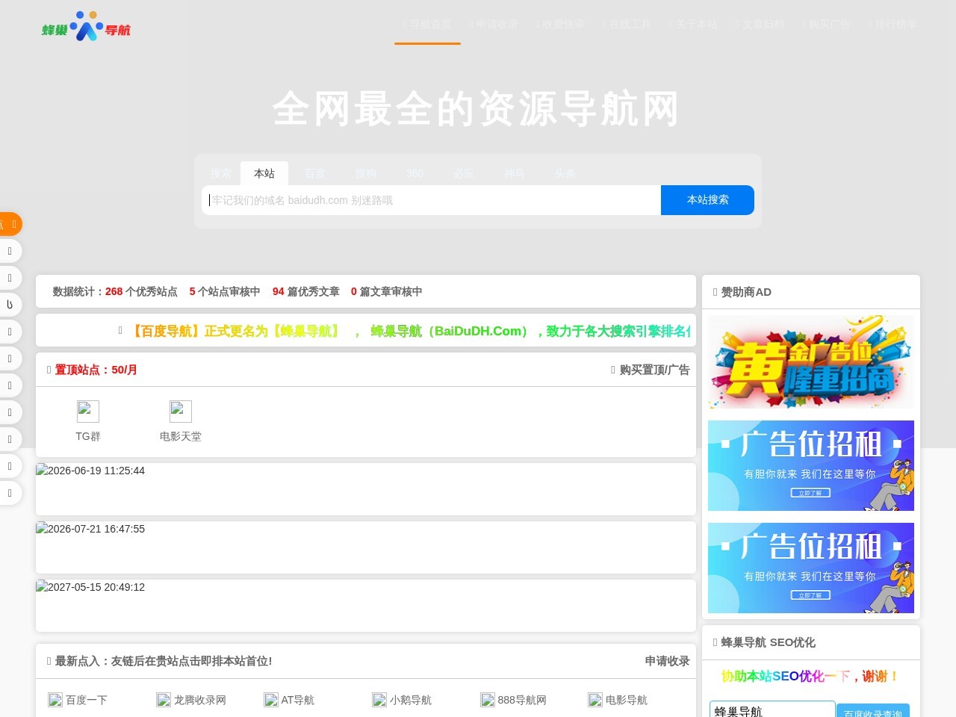Click the blue 本站搜索 button
The width and height of the screenshot is (956, 717).
[x=707, y=200]
